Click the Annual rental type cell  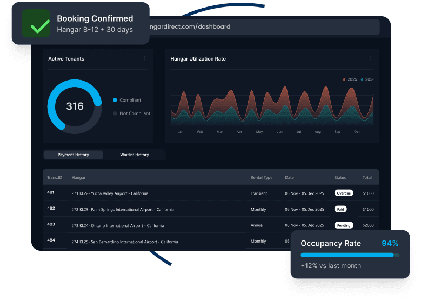click(257, 225)
